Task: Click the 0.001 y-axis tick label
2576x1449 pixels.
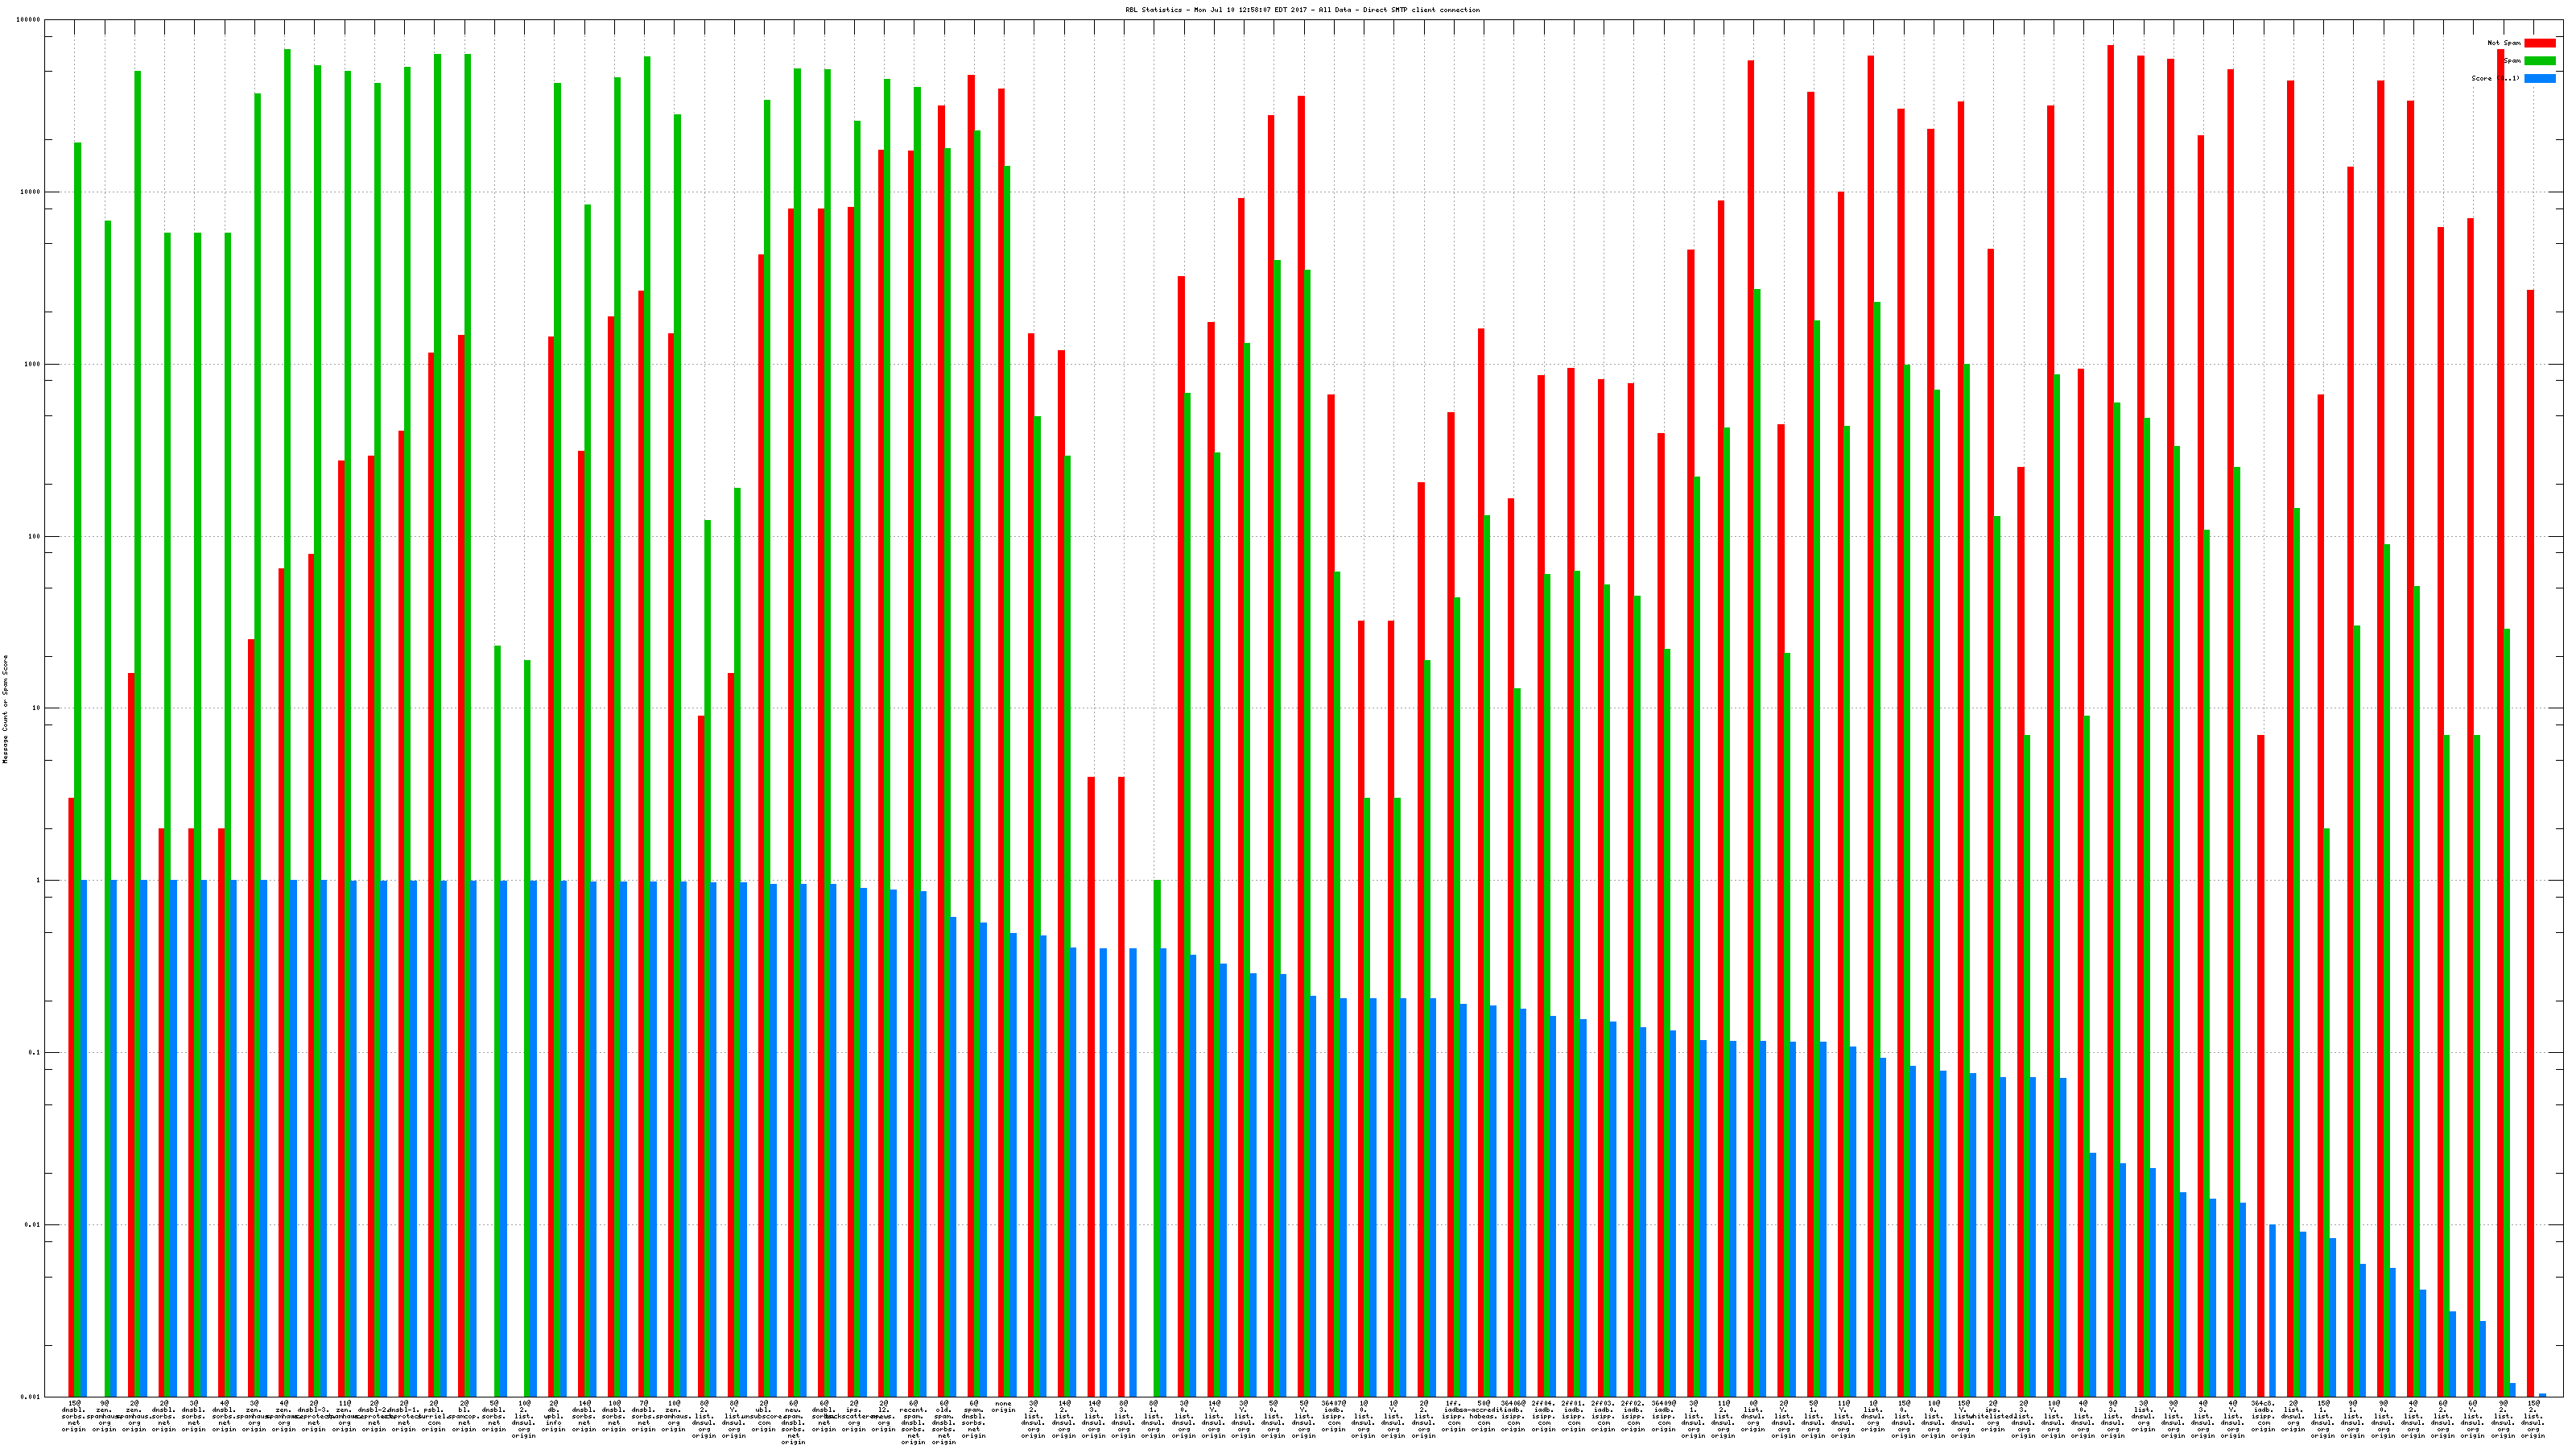Action: 31,1397
